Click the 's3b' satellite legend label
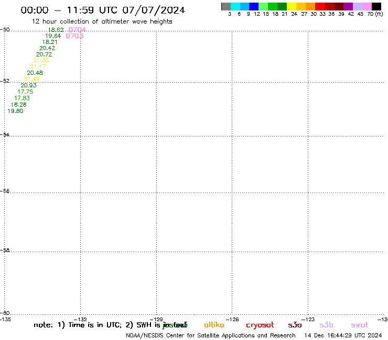The width and height of the screenshot is (388, 340). pos(326,325)
